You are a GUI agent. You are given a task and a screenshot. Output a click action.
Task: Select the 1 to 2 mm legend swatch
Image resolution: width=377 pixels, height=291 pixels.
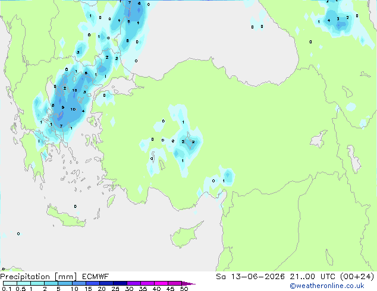pyautogui.click(x=37, y=283)
